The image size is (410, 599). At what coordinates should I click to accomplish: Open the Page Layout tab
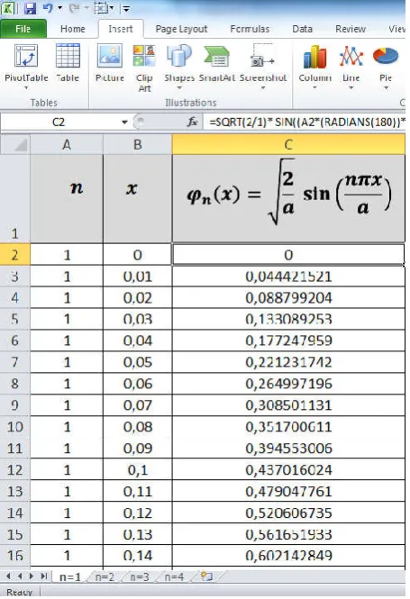point(181,29)
